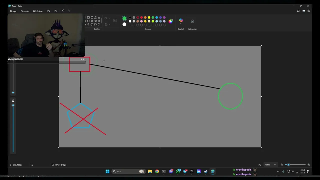Select the six-point star shape

click(88, 24)
